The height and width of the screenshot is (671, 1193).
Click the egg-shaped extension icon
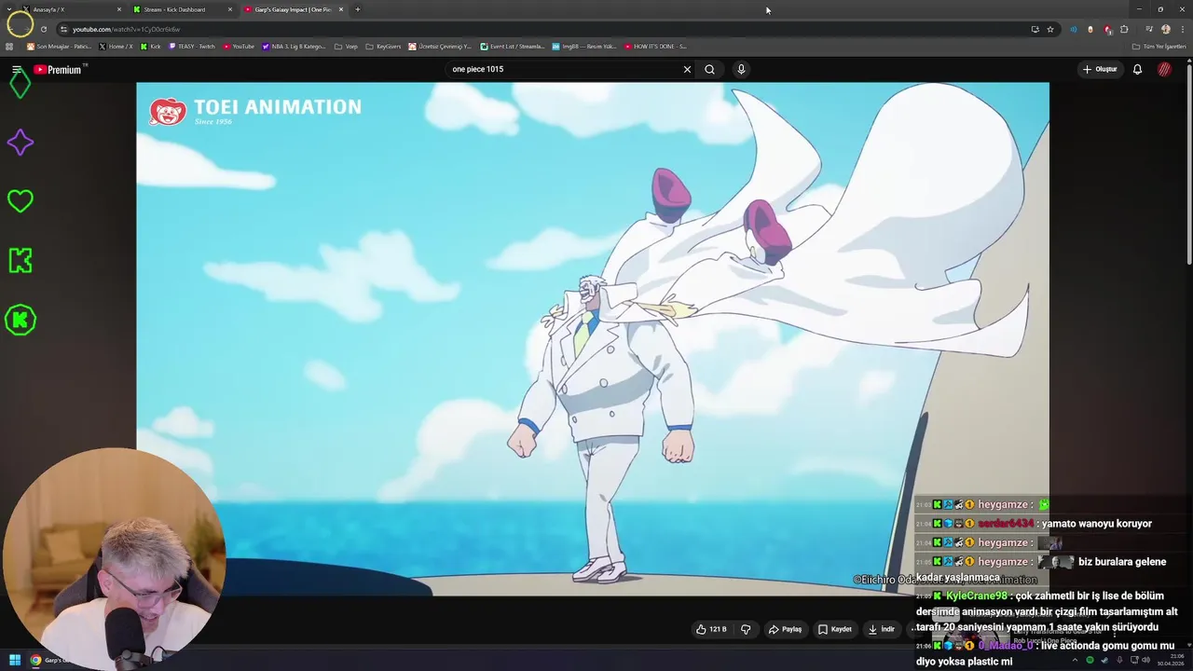click(x=1090, y=29)
